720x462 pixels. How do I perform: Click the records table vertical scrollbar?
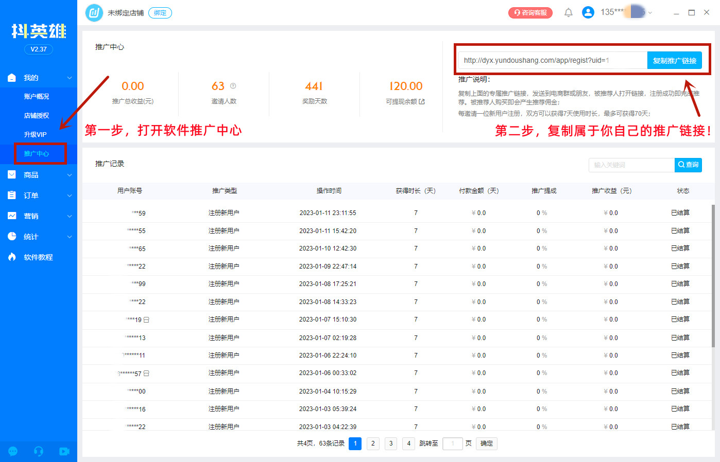coord(713,276)
